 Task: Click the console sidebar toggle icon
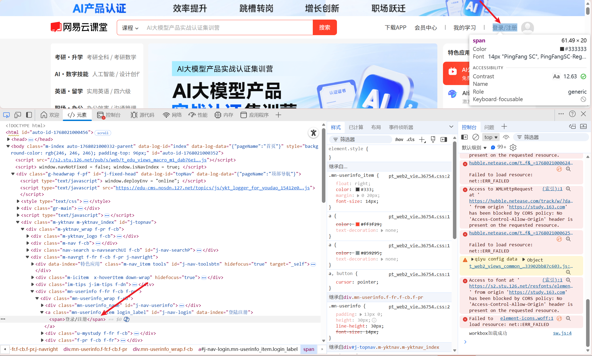coord(464,137)
